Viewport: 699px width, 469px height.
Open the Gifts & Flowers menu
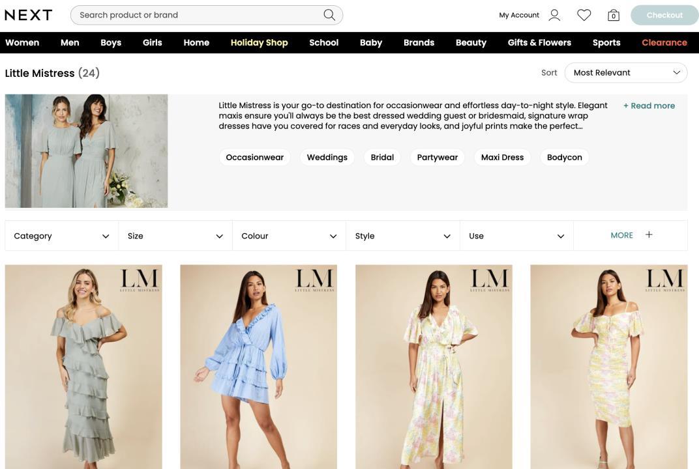coord(539,43)
